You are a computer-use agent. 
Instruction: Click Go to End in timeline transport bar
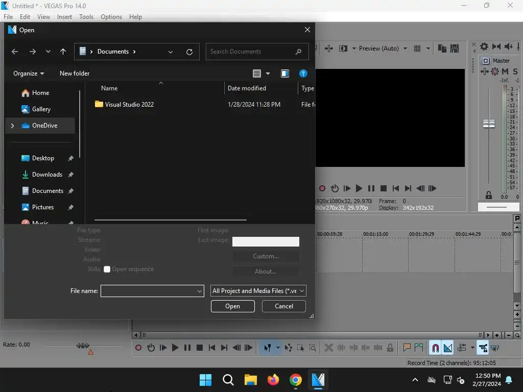[x=224, y=348]
